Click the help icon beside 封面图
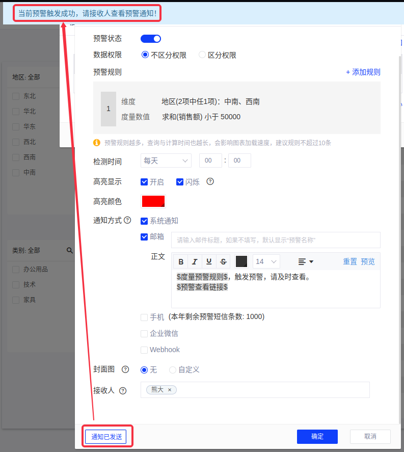 point(125,369)
